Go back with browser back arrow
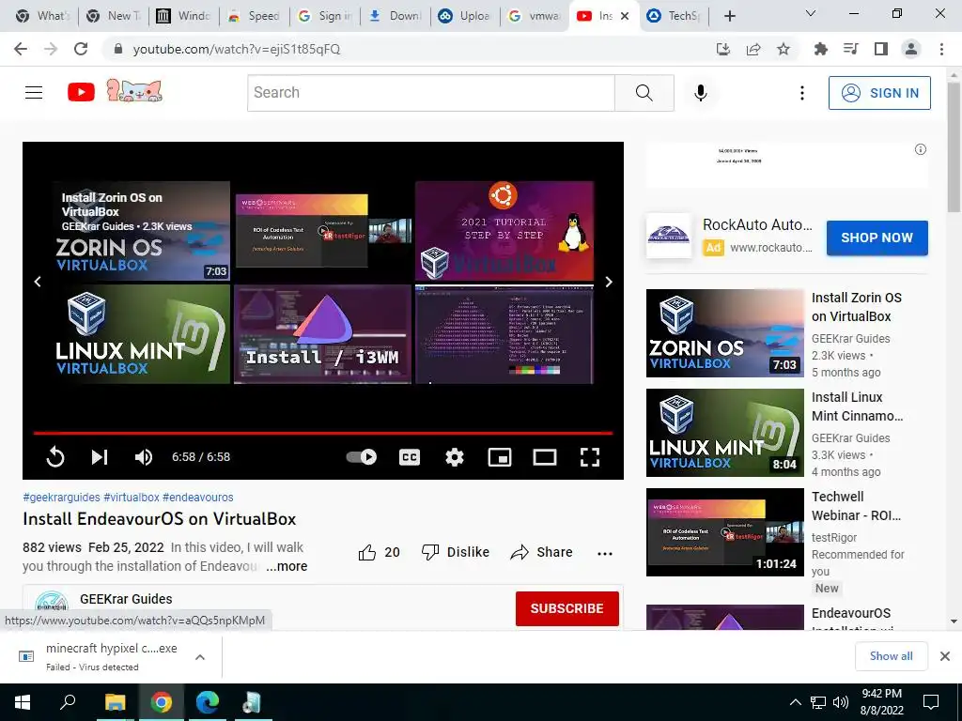 click(21, 49)
